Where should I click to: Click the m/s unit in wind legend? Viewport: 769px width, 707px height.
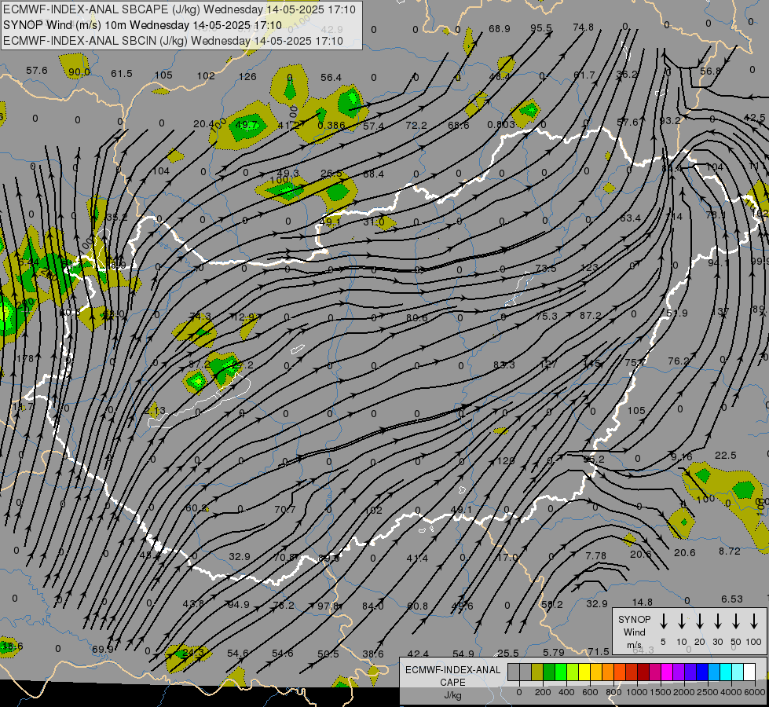(x=634, y=645)
